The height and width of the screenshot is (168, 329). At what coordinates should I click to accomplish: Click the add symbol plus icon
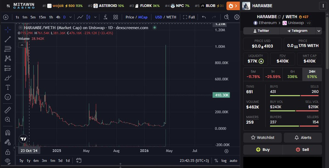click(6, 17)
